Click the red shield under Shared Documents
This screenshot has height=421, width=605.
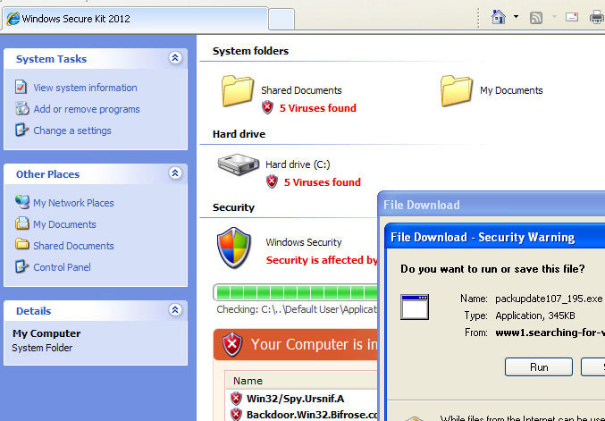(267, 107)
